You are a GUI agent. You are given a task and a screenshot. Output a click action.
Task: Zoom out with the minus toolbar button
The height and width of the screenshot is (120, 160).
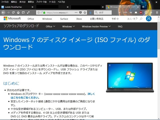[120, 13]
